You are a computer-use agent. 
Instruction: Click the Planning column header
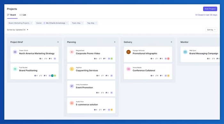point(71,42)
